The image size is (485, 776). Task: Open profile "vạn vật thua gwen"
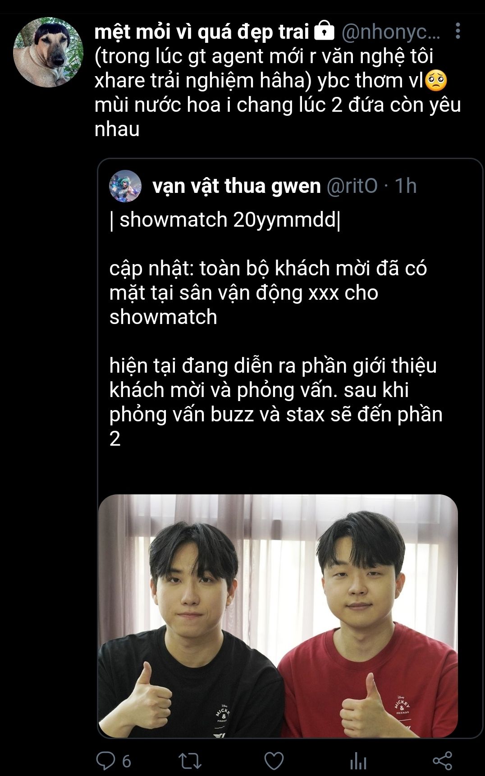(237, 186)
